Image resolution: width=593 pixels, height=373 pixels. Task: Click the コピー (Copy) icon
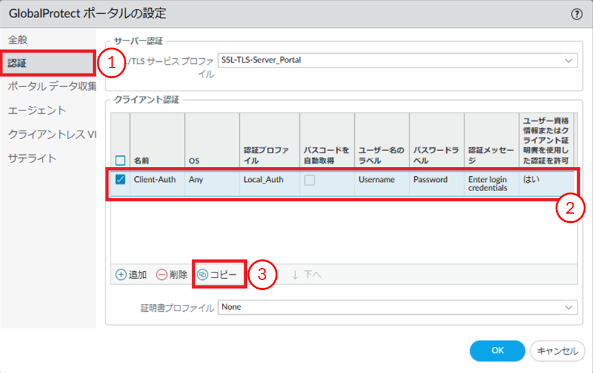(203, 274)
